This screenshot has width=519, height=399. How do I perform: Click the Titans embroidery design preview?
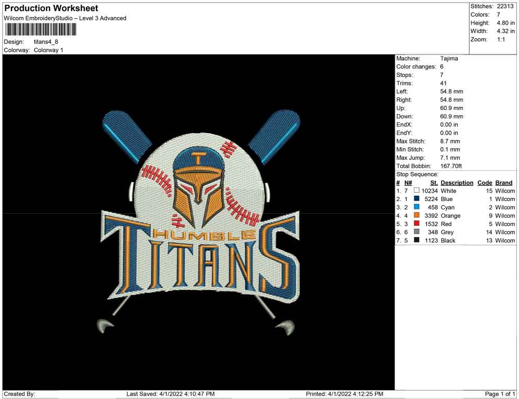tap(200, 223)
